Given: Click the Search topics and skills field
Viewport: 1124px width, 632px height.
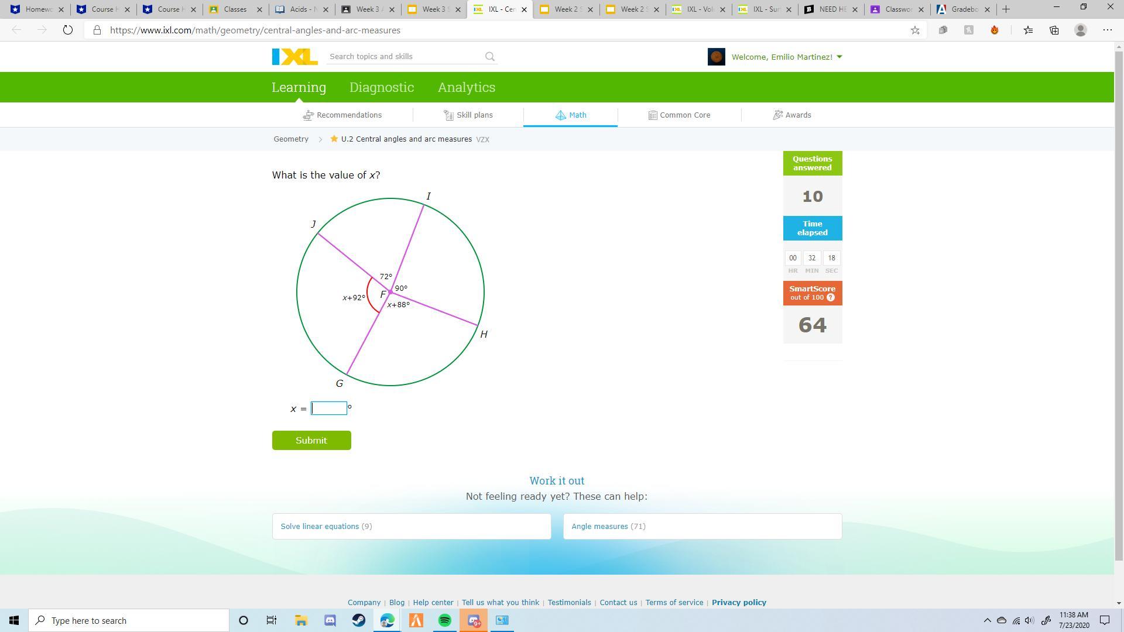Looking at the screenshot, I should tap(404, 57).
